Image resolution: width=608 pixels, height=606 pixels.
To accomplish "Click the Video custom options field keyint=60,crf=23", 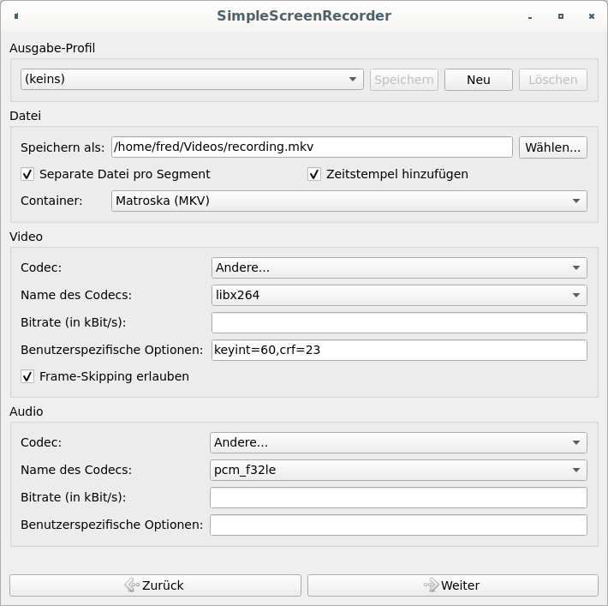I will pyautogui.click(x=399, y=351).
